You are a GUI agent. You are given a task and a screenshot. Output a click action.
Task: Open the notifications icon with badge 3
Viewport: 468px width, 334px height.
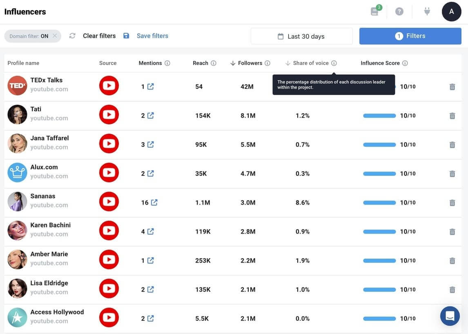click(x=375, y=11)
